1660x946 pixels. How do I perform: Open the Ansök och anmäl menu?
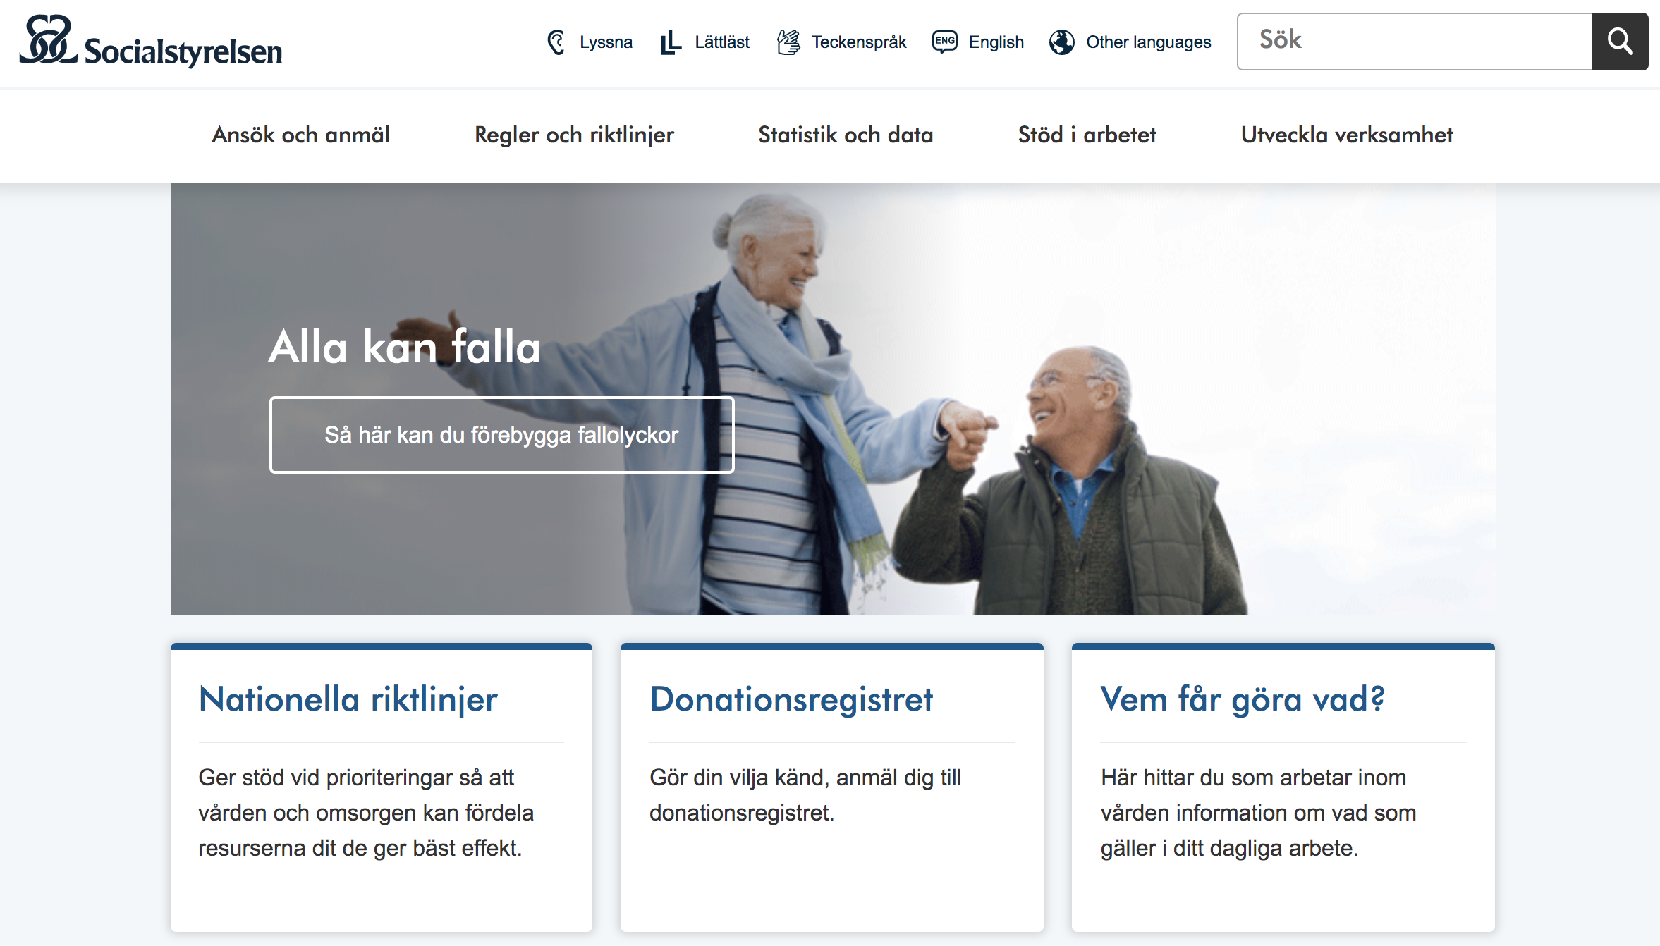[300, 135]
